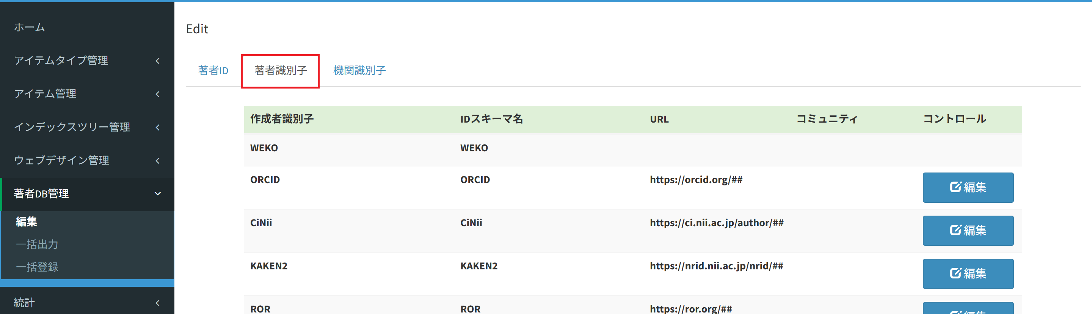Expand the アイテム管理 menu arrow
This screenshot has height=314, width=1092.
158,94
